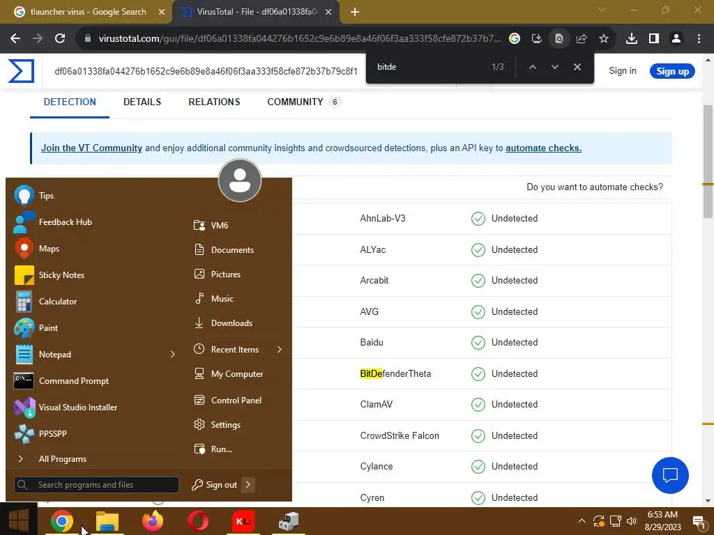The height and width of the screenshot is (535, 714).
Task: Click the address bar URL
Action: click(299, 39)
